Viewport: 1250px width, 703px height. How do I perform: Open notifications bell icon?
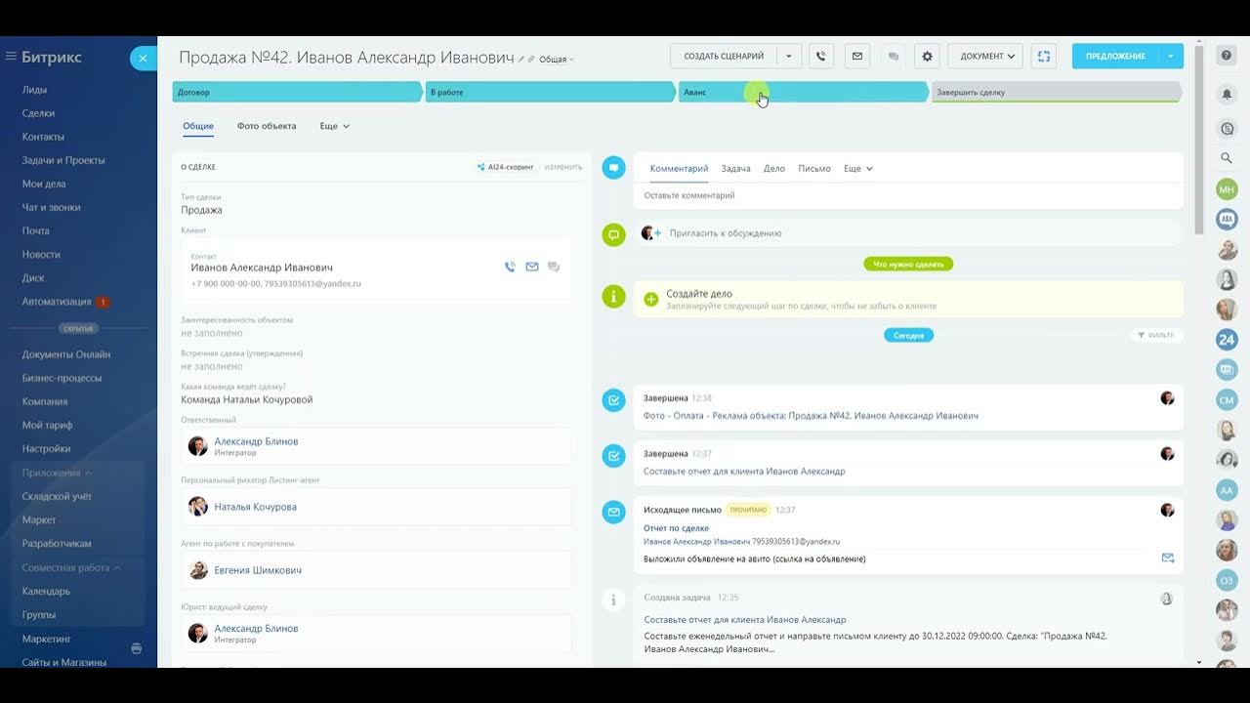[x=1227, y=94]
